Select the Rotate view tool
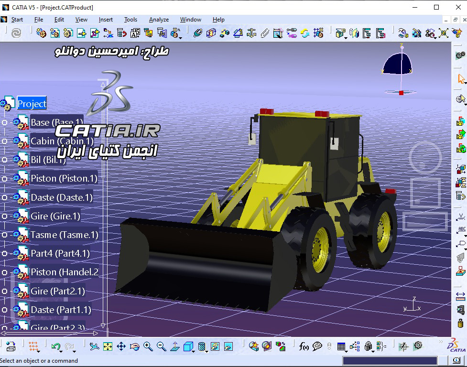Viewport: 467px width, 367px height. 135,346
